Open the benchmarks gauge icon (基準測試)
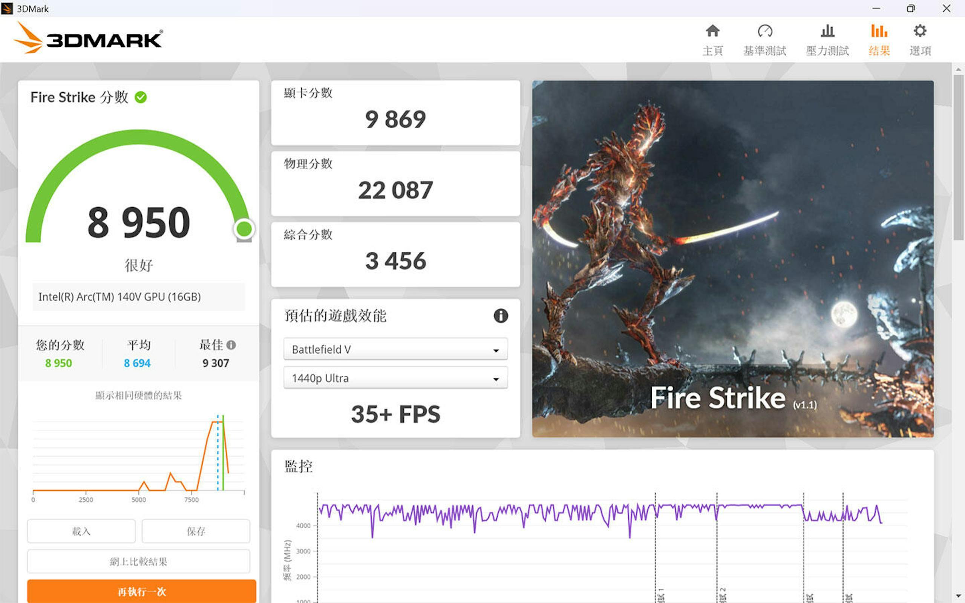Screen dimensions: 965x603 click(765, 31)
